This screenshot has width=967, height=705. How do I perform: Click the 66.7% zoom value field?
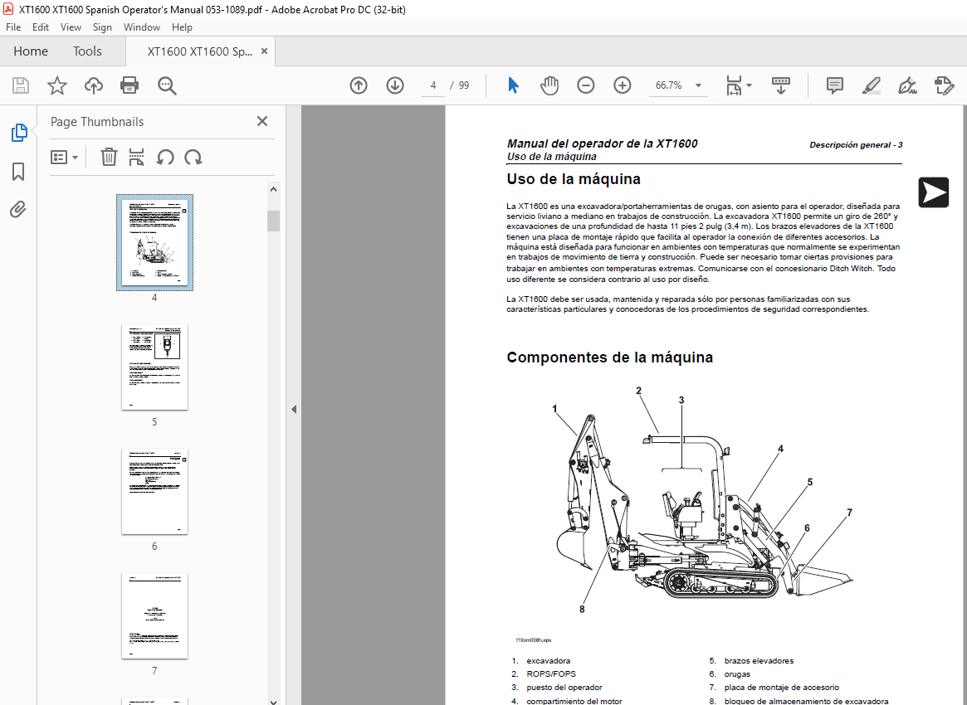[x=668, y=85]
